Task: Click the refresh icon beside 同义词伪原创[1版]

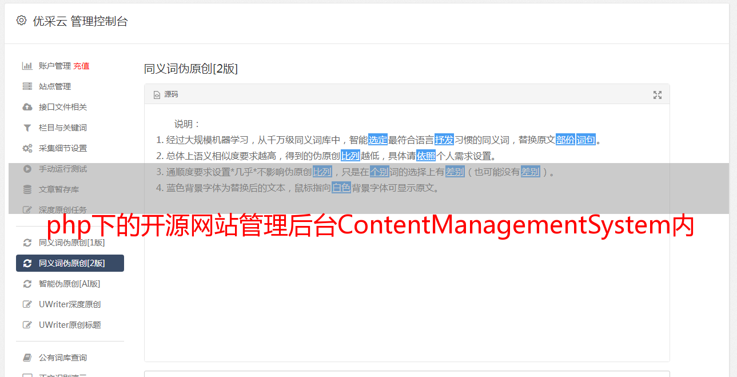Action: [27, 243]
